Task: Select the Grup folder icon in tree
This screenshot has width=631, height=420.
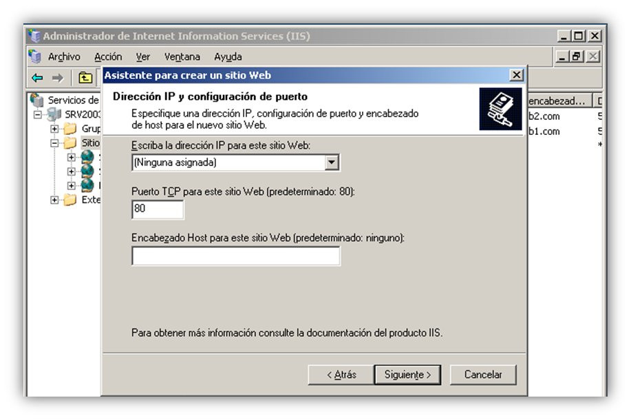Action: click(x=70, y=129)
